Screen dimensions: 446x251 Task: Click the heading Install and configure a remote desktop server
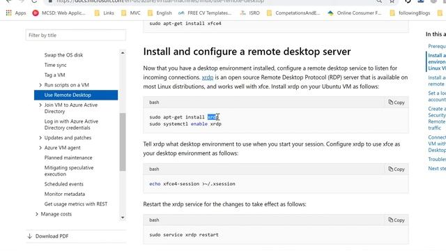[247, 52]
